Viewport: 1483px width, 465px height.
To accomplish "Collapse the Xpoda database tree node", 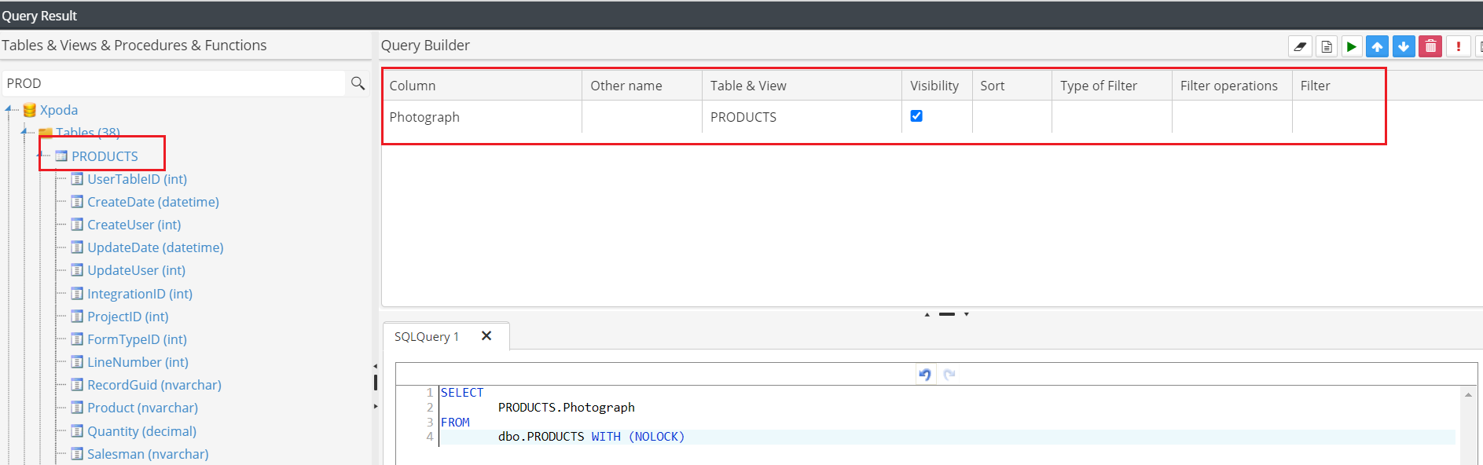I will click(x=9, y=109).
